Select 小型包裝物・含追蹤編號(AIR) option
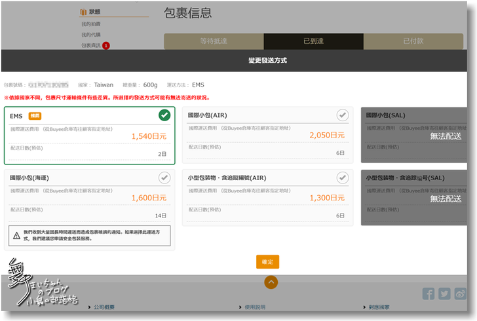477x321 pixels. coord(342,178)
